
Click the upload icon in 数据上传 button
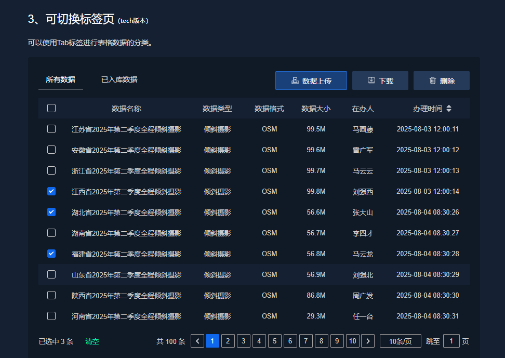click(x=295, y=81)
